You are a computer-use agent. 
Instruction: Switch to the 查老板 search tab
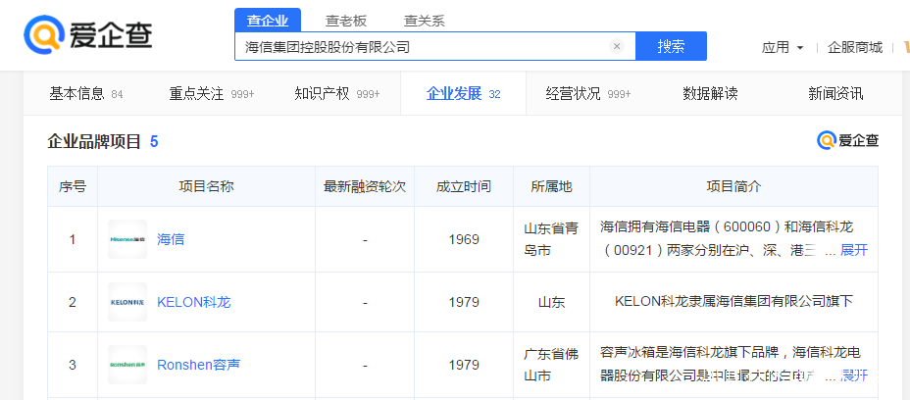(346, 20)
